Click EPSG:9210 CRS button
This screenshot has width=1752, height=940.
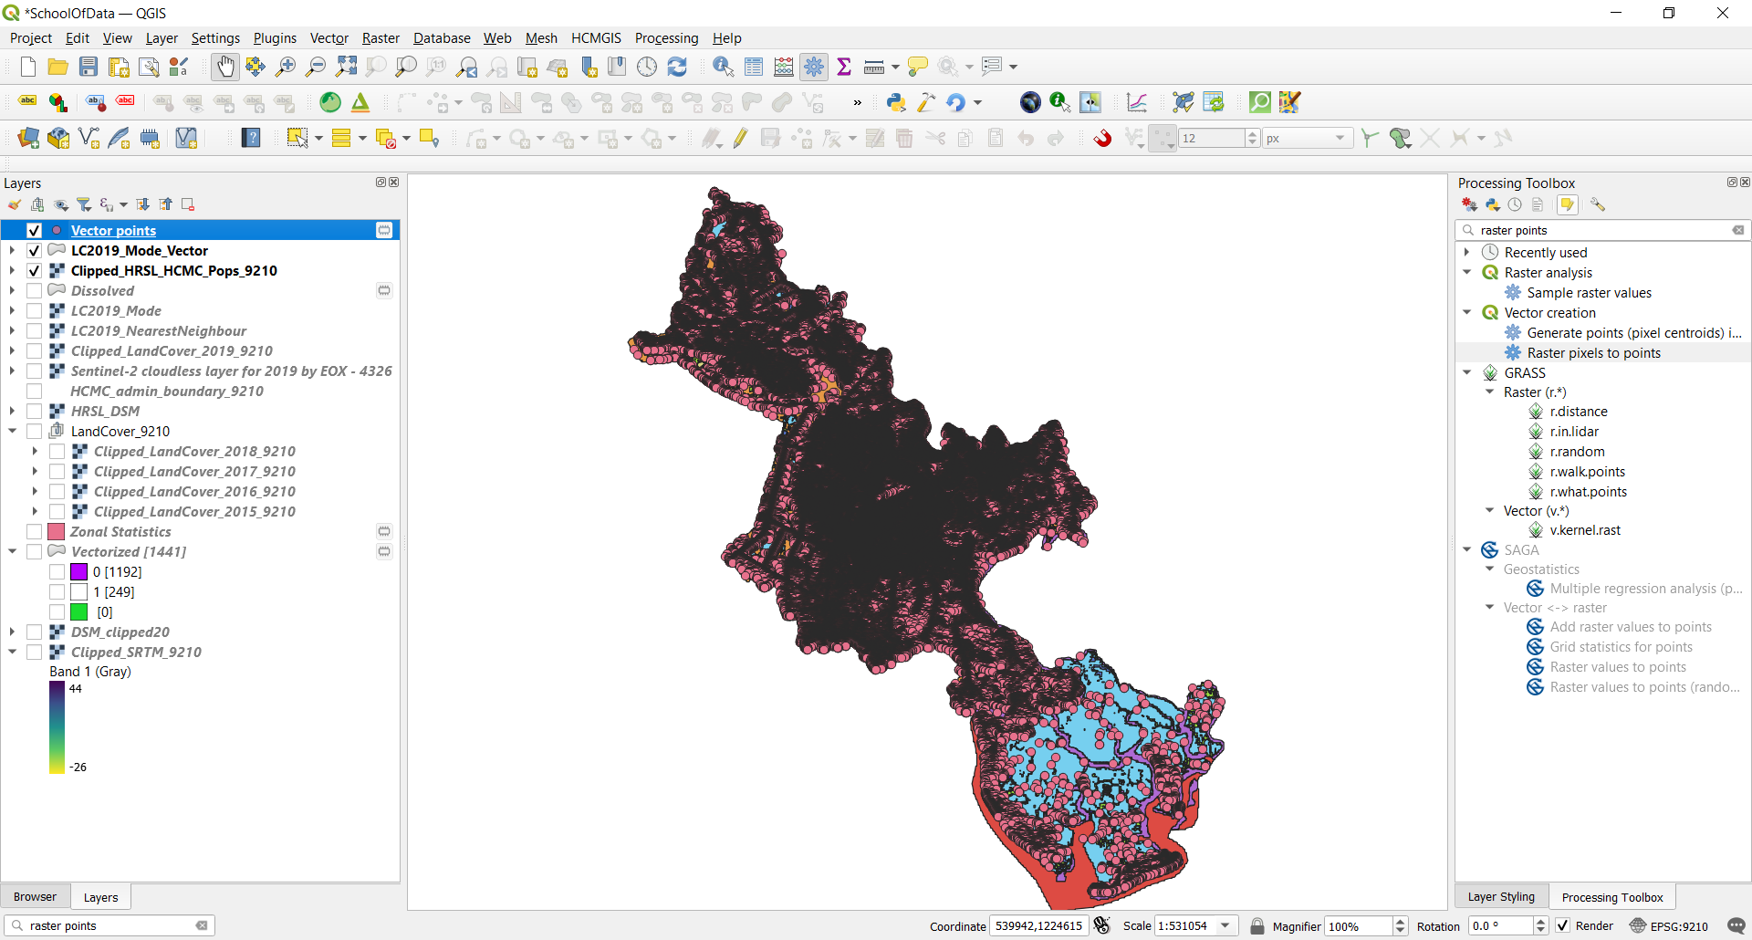1669,926
